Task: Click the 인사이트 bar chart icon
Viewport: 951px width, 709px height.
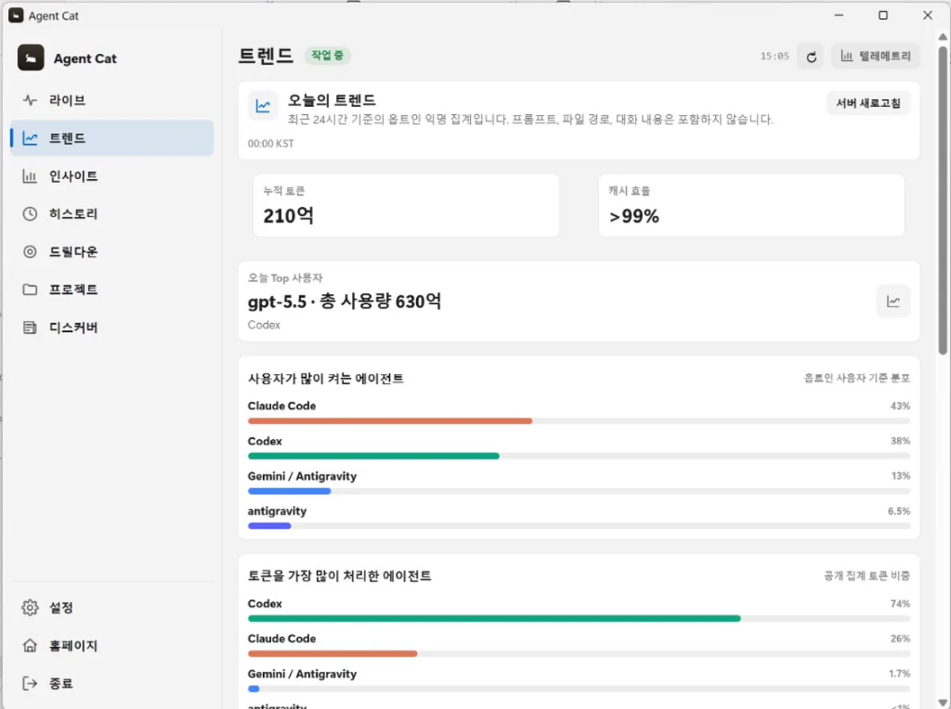Action: pos(30,177)
